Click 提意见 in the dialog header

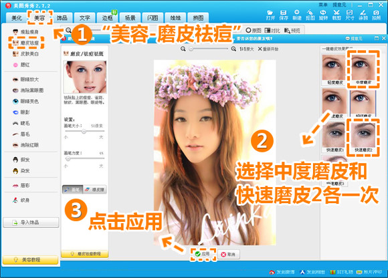click(354, 39)
